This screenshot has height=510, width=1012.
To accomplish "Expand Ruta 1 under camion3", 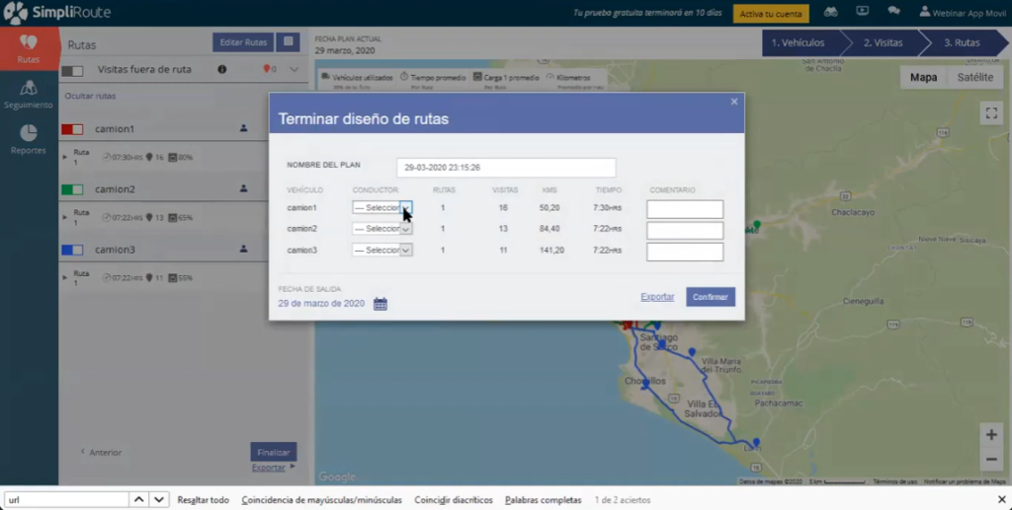I will tap(64, 277).
